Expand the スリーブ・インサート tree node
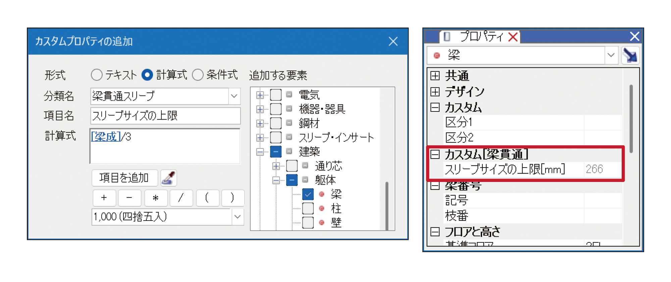671x282 pixels. [260, 138]
